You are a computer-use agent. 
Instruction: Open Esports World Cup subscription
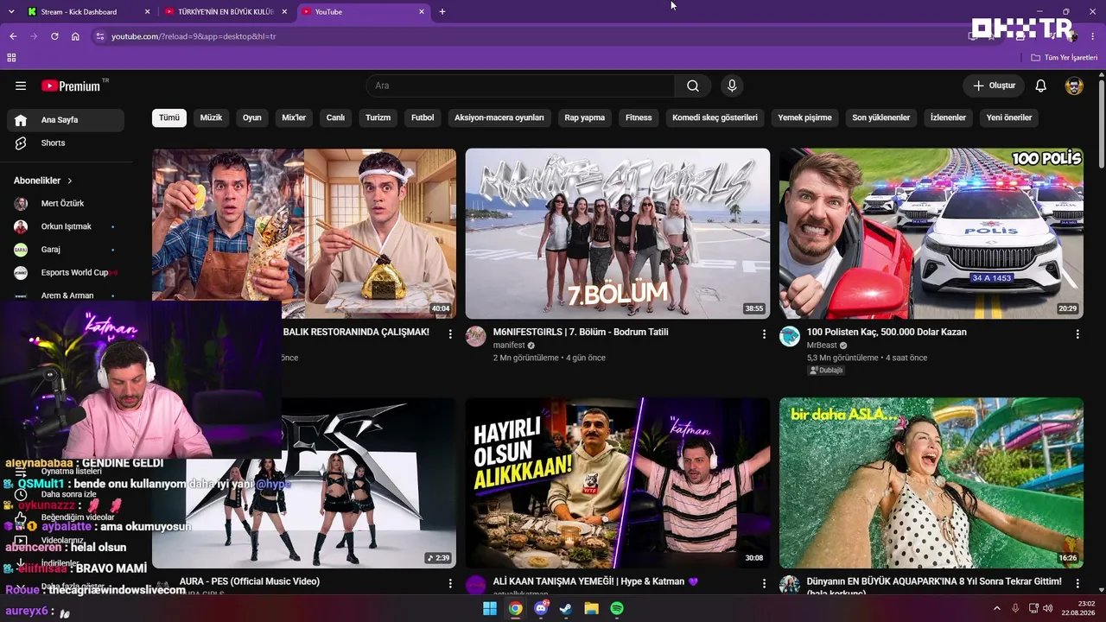coord(66,273)
